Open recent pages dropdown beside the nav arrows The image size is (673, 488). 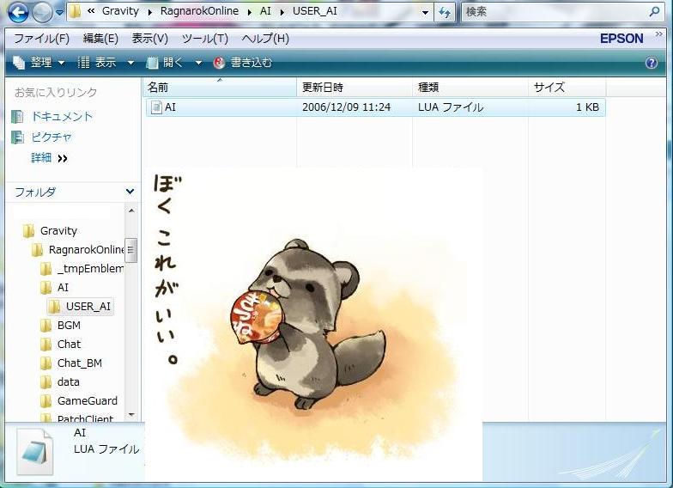pos(60,13)
